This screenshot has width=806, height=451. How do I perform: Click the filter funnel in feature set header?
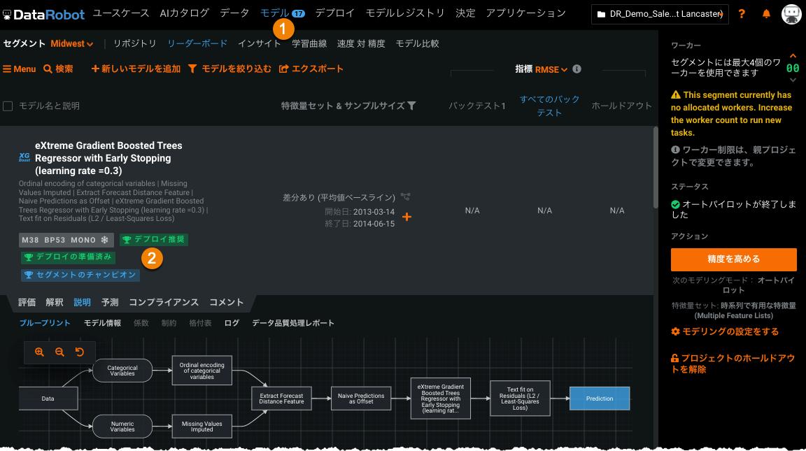(x=412, y=106)
